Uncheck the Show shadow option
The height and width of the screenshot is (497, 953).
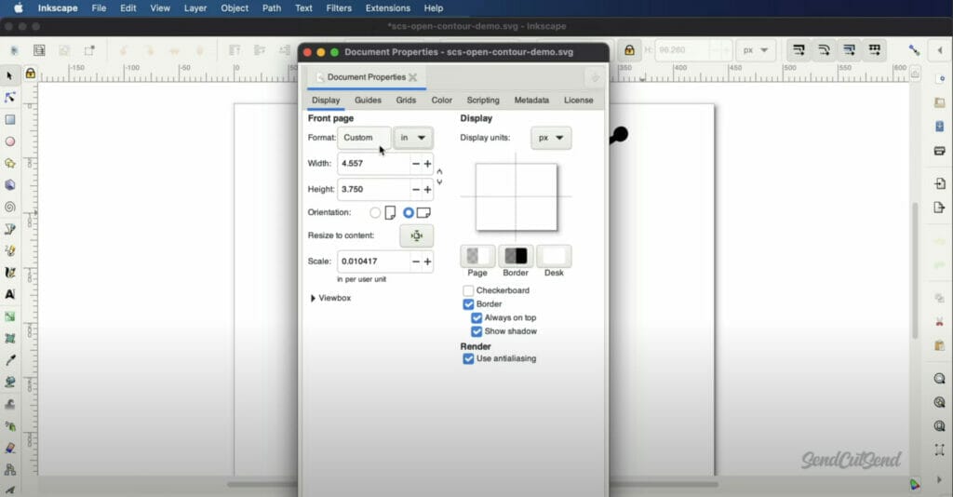[476, 331]
